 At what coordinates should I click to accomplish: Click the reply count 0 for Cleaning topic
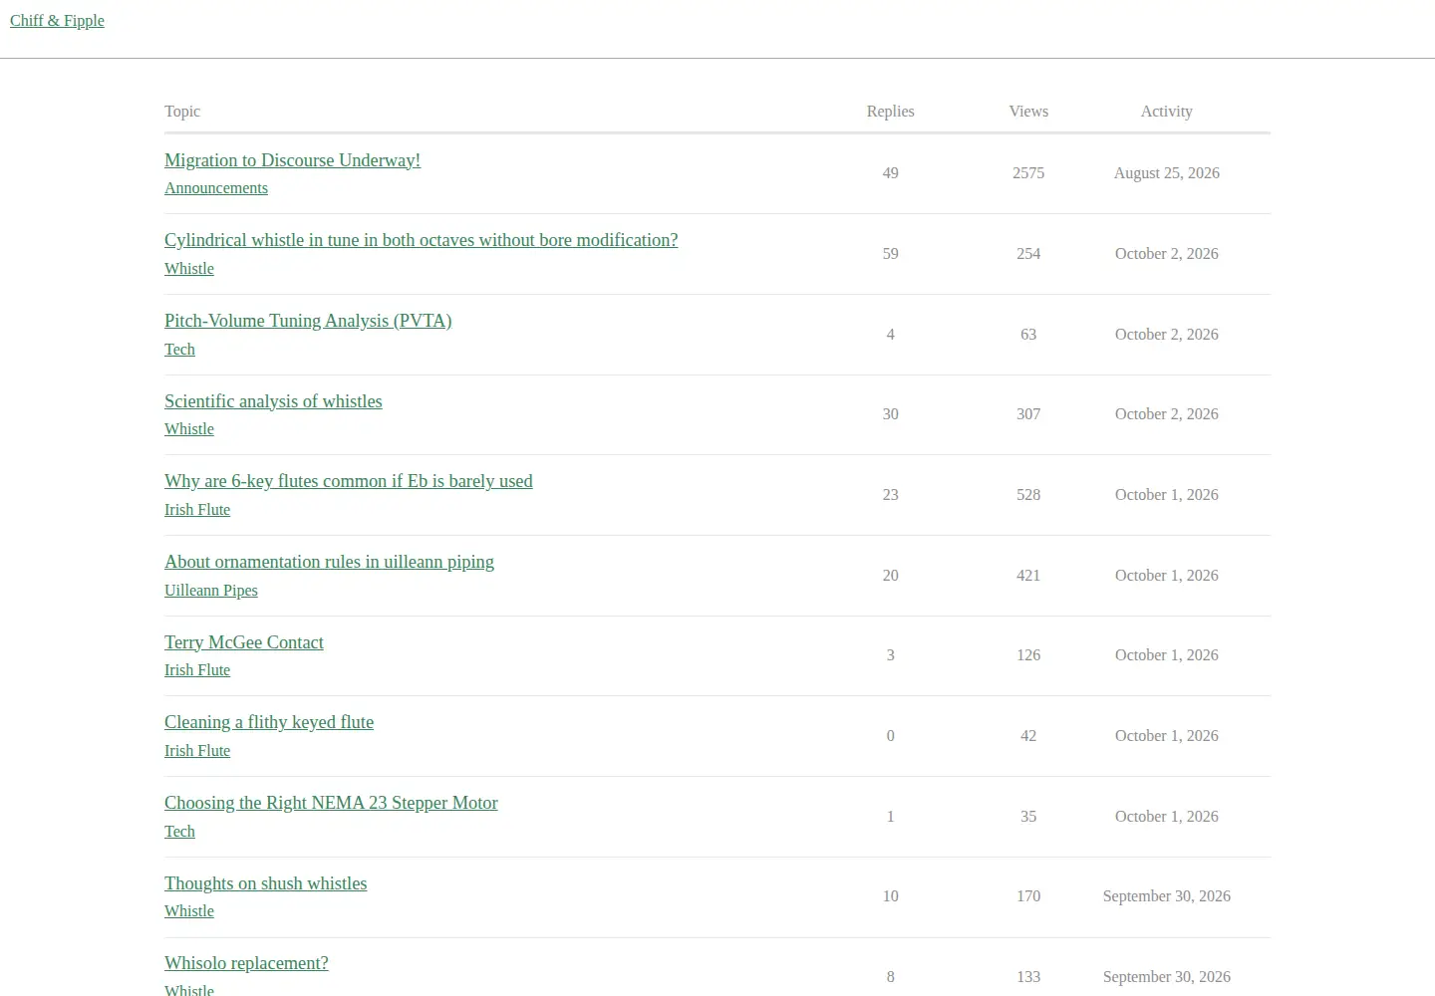pyautogui.click(x=891, y=736)
